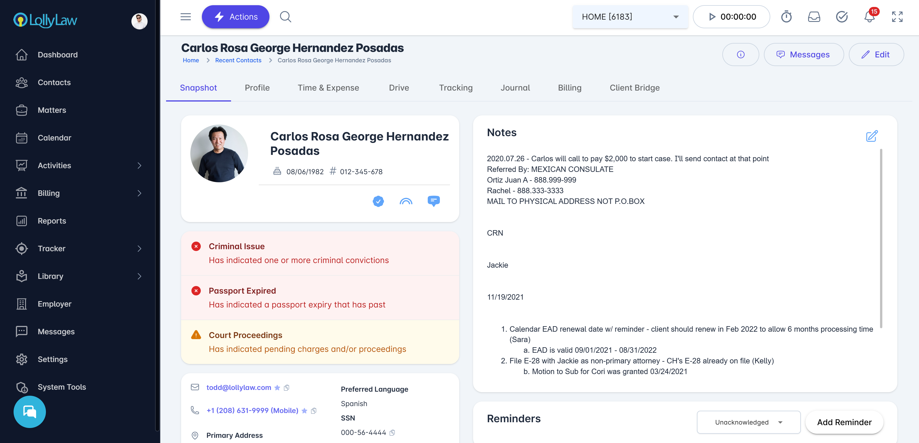Switch to the Time & Expense tab
Screen dimensions: 919x443
pyautogui.click(x=328, y=88)
